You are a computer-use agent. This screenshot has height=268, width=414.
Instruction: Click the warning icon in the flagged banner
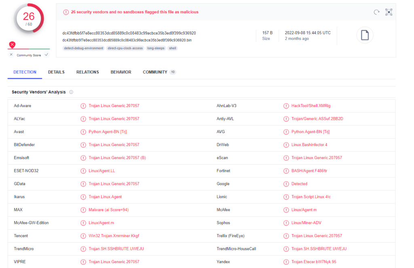pyautogui.click(x=66, y=12)
